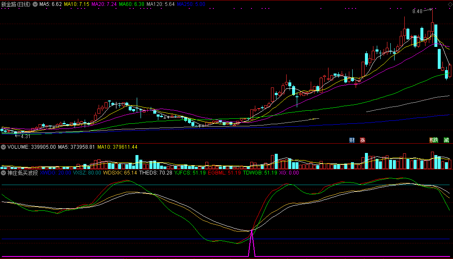Screen dimensions: 453x259
Task: Open the main chart dropdown beside 新金路(日线)
Action: pos(35,4)
